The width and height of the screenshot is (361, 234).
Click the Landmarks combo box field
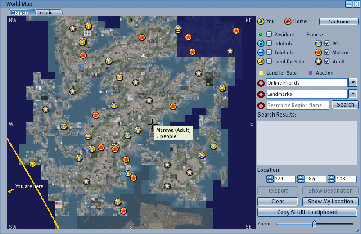pos(307,94)
